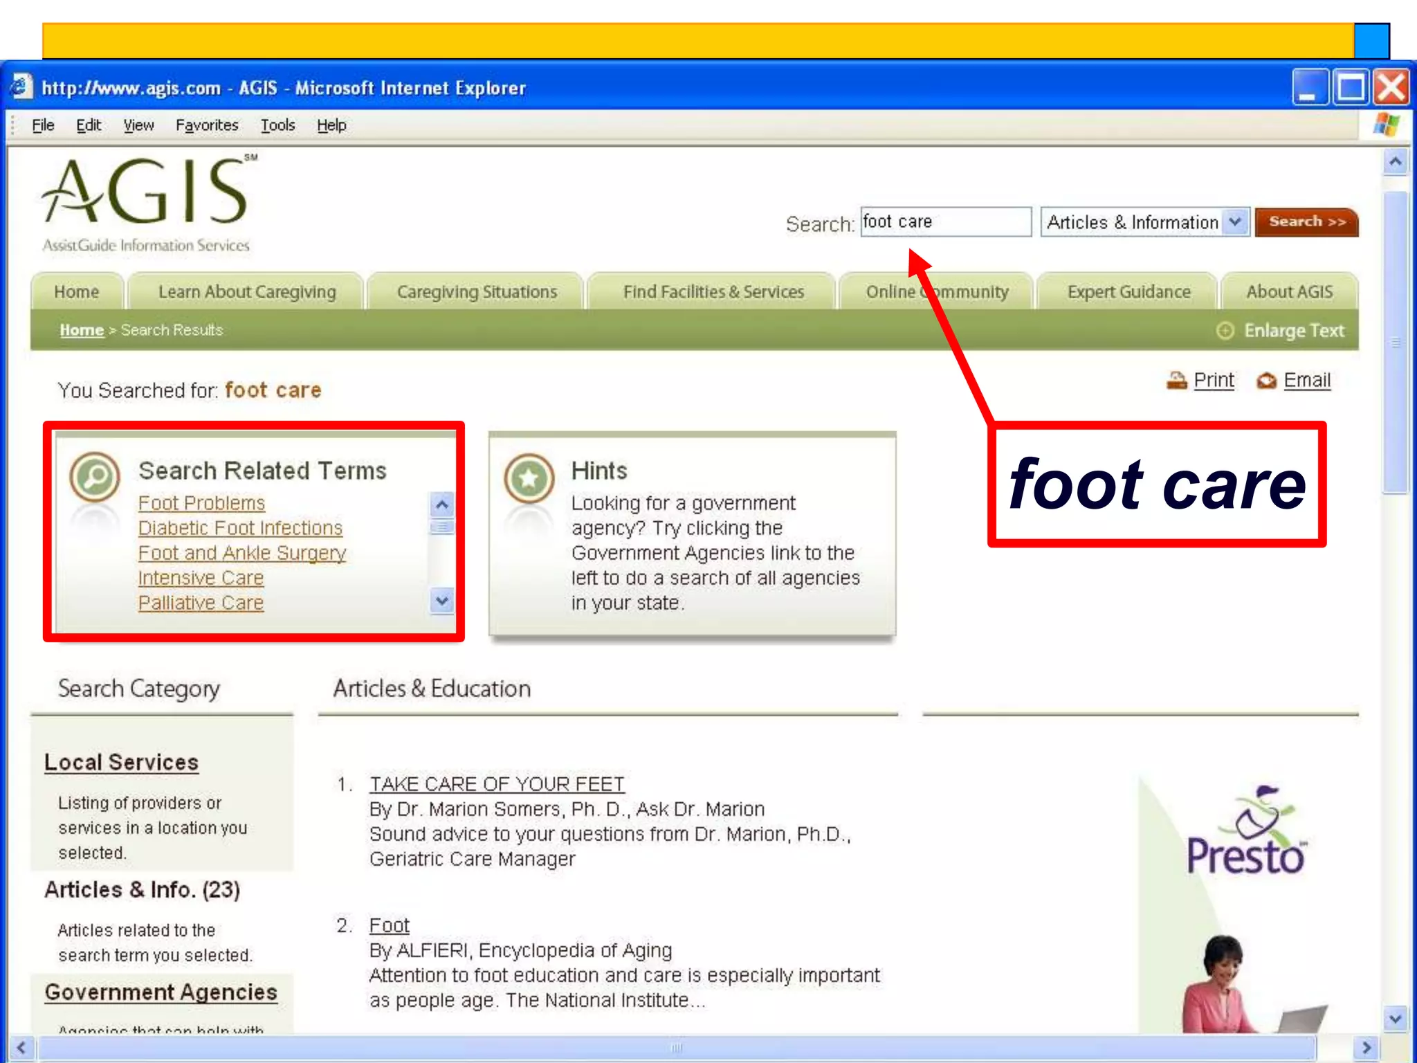Open Find Facilities & Services tab

pos(713,291)
